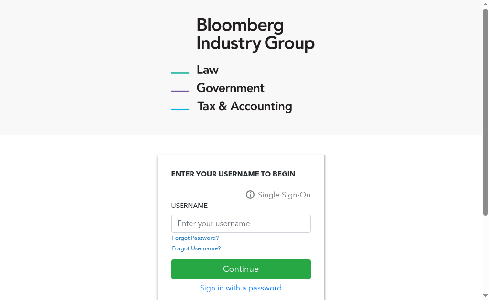
Task: Click the USERNAME field label
Action: coord(189,206)
